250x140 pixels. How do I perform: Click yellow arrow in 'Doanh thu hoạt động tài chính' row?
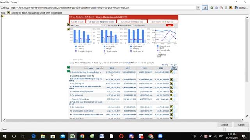(171, 91)
